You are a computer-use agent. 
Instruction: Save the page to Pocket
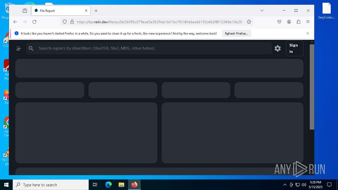click(279, 22)
